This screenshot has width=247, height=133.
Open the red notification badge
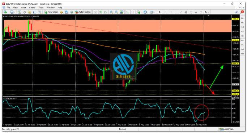pyautogui.click(x=242, y=12)
